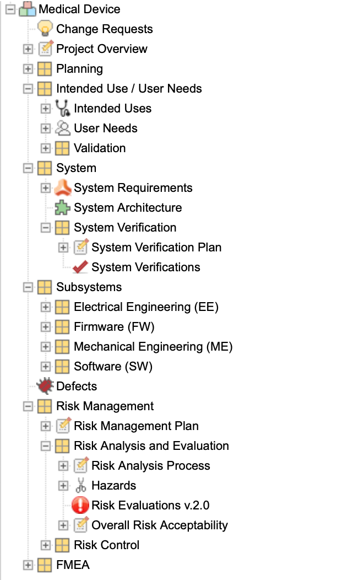Select Mechanical Engineering (ME) in the tree
This screenshot has height=580, width=337.
point(153,347)
